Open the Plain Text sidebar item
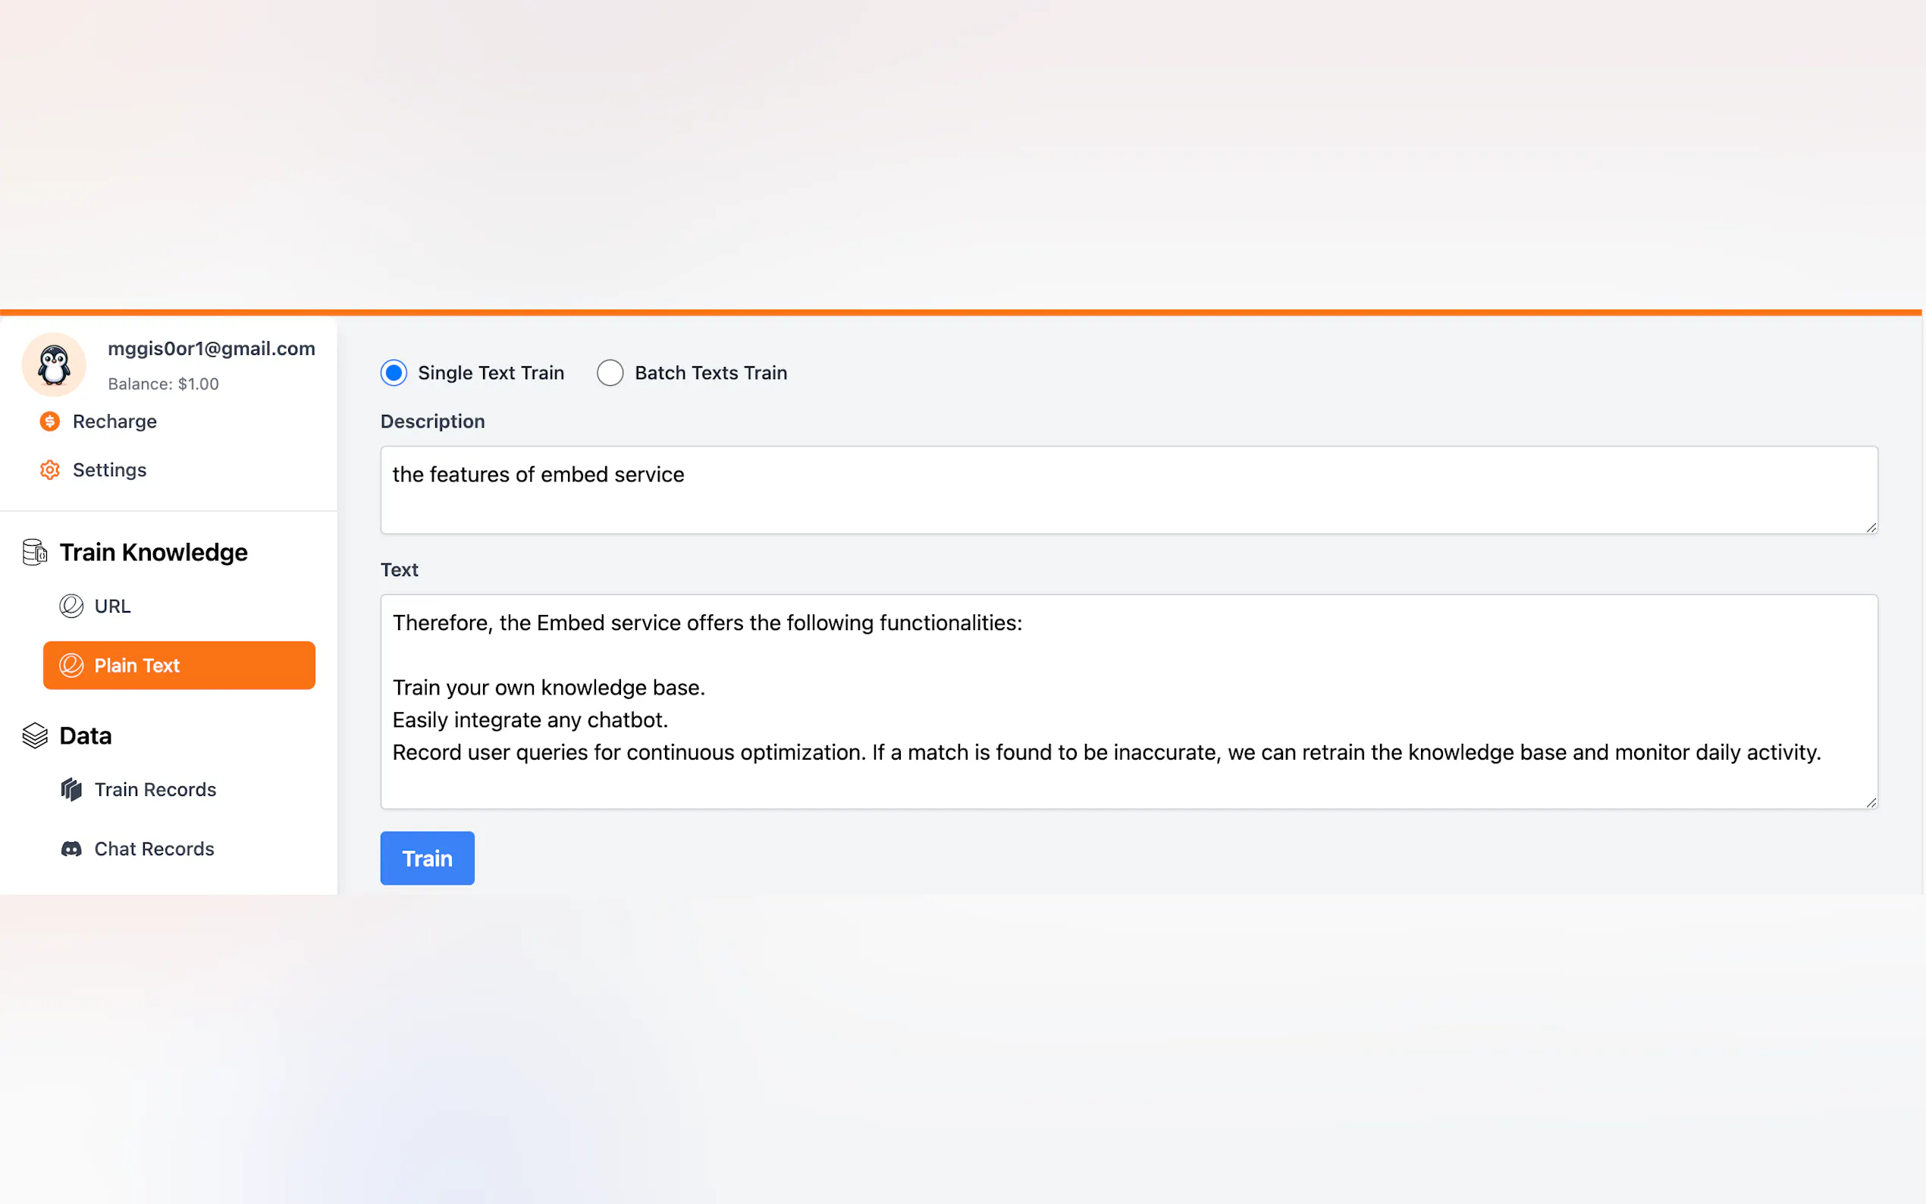Screen dimensions: 1926x1204 (179, 665)
